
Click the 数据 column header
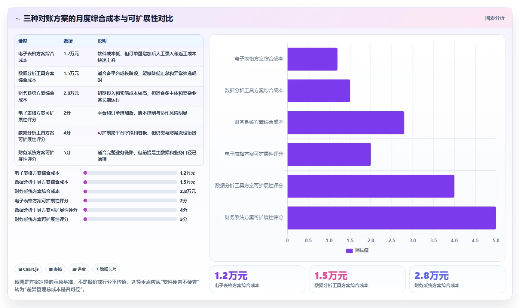click(x=68, y=41)
